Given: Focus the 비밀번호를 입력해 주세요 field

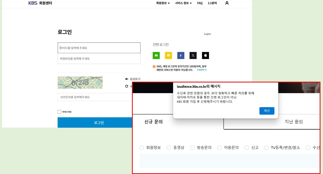Looking at the screenshot, I should tap(99, 59).
